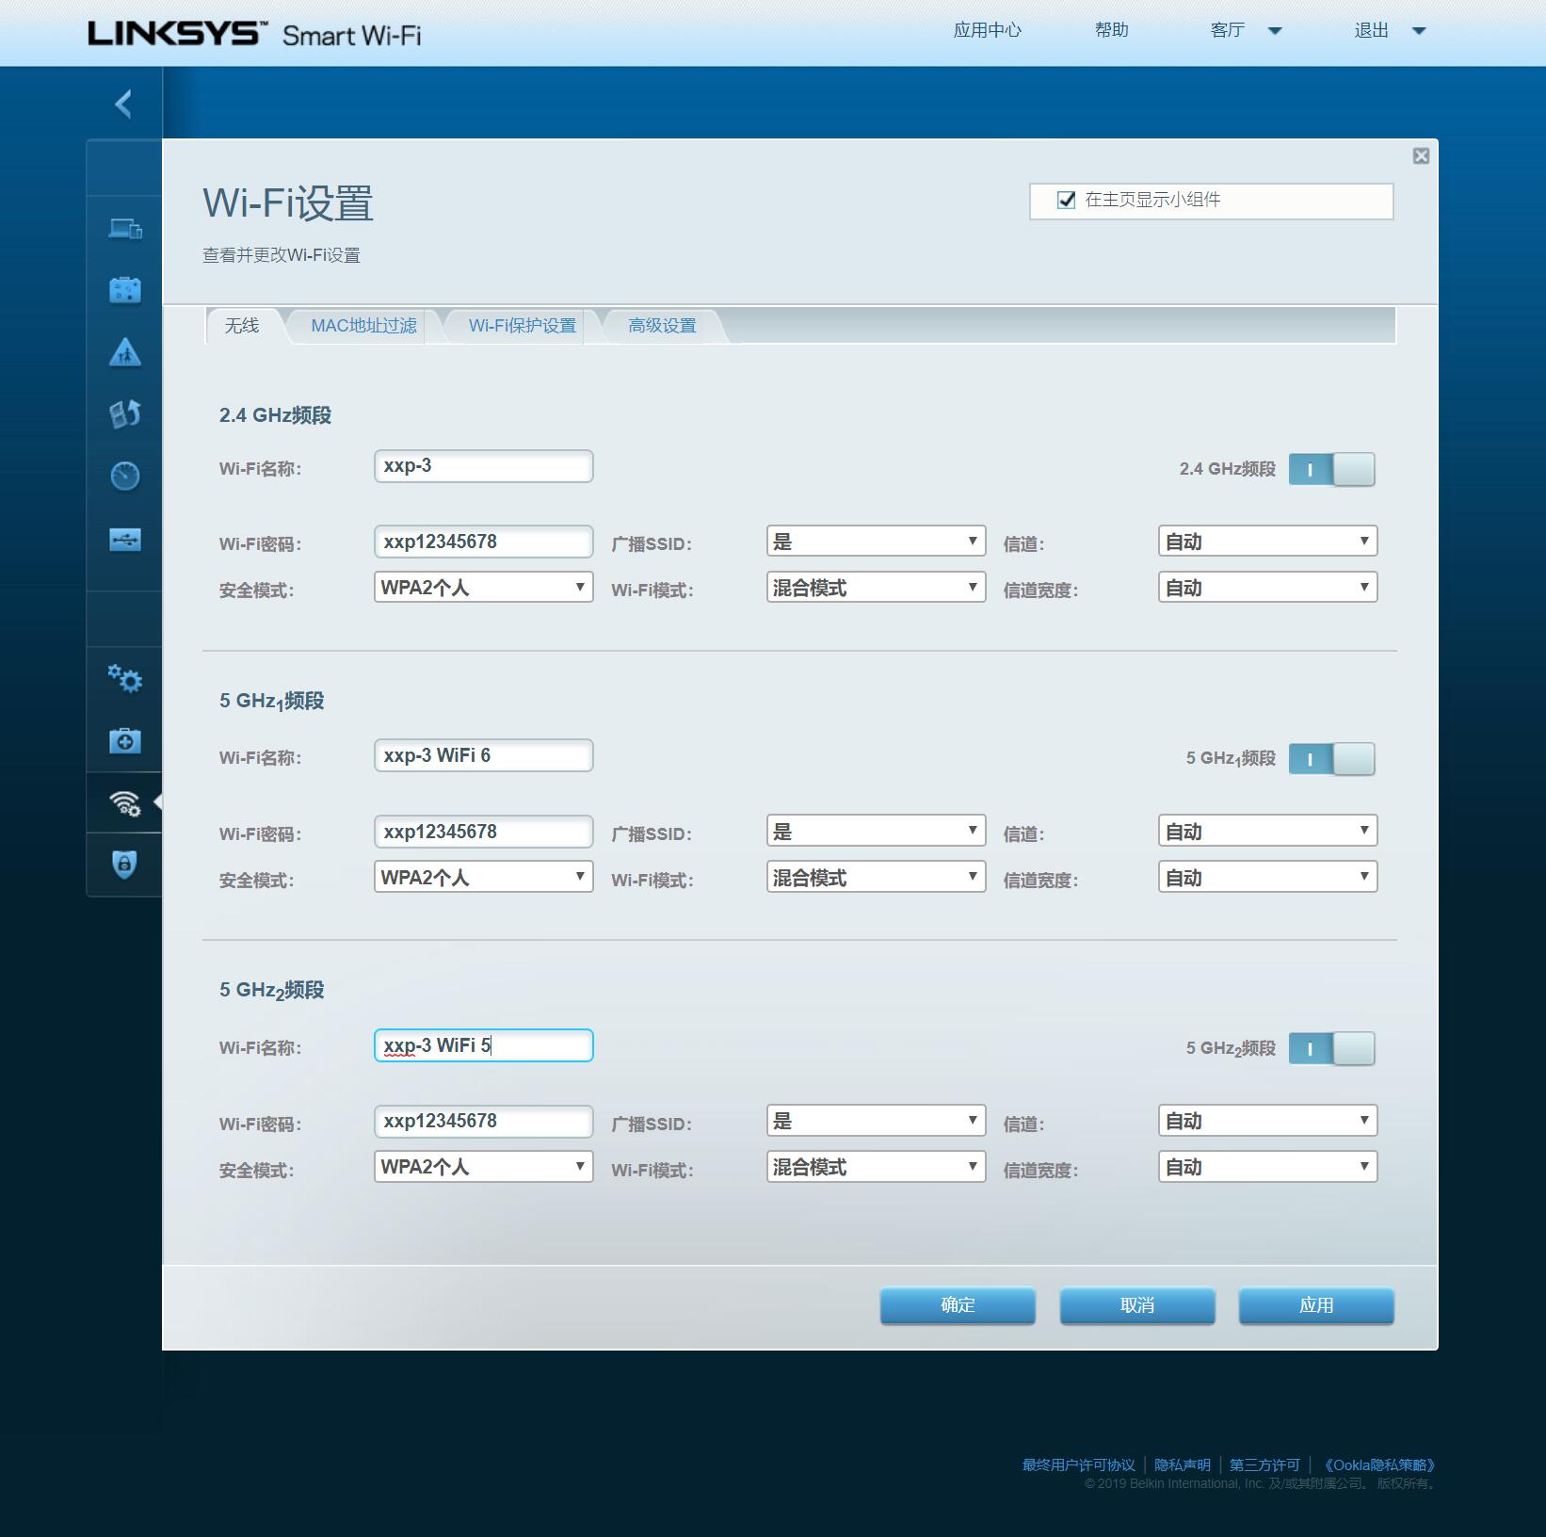Open 5 GHz1 信道 dropdown
Viewport: 1546px width, 1537px height.
click(x=1268, y=831)
